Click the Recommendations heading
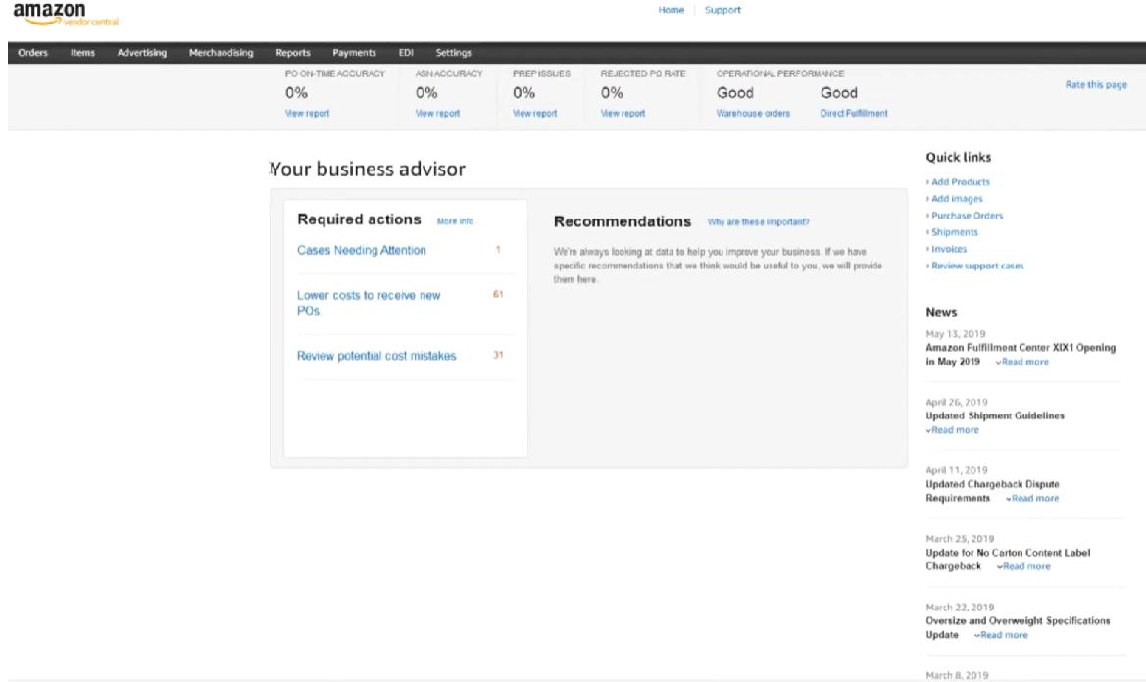The height and width of the screenshot is (682, 1146). pyautogui.click(x=622, y=221)
